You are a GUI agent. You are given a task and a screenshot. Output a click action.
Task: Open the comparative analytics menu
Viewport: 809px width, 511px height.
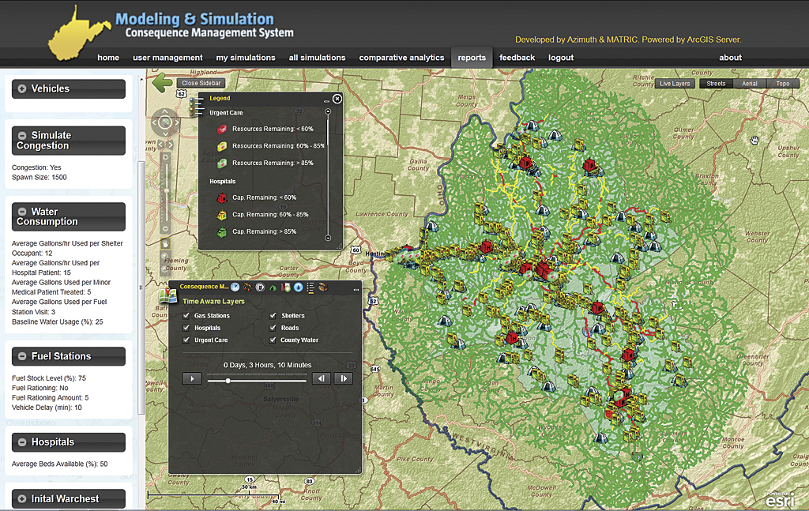[x=401, y=58]
